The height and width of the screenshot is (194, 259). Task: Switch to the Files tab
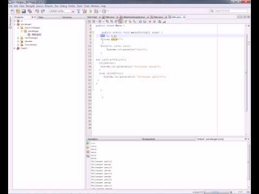coord(41,17)
